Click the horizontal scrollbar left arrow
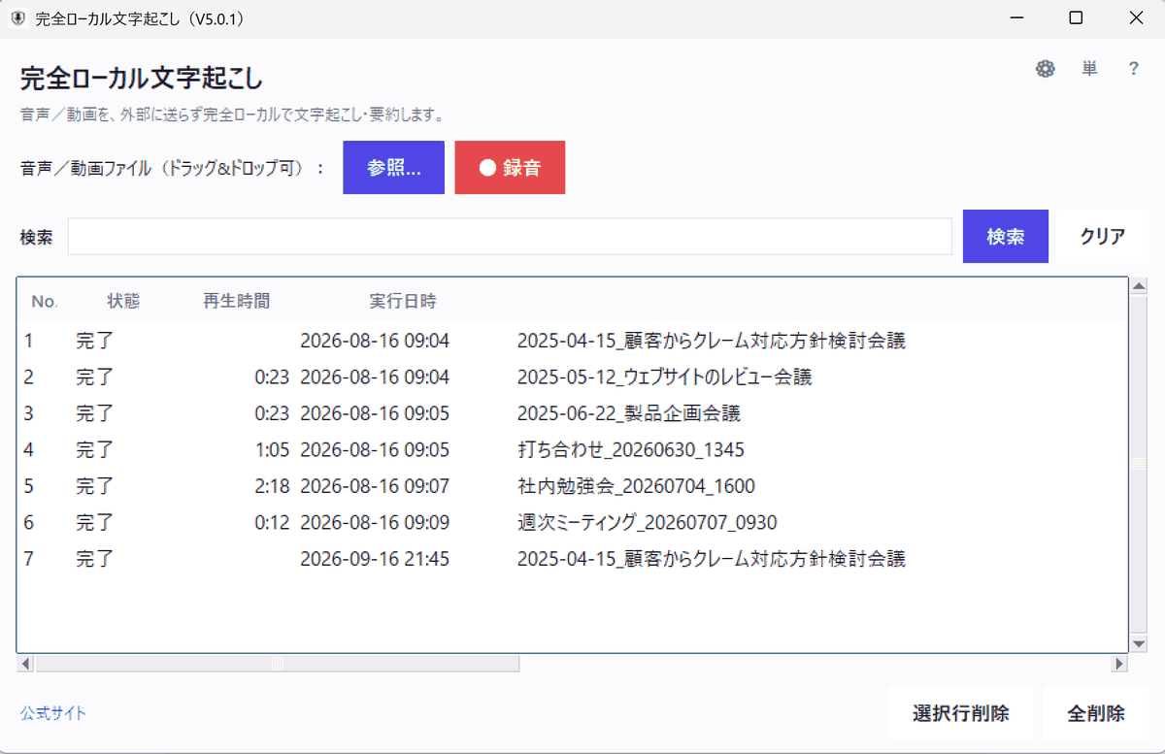Image resolution: width=1165 pixels, height=754 pixels. (x=26, y=664)
